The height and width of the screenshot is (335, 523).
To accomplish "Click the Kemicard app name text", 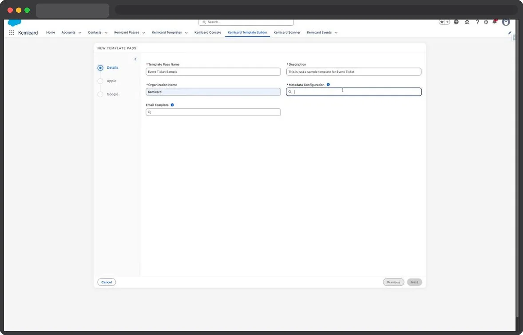I will pos(28,33).
